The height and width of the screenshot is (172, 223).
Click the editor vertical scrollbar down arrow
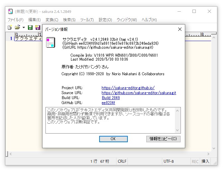(214, 148)
